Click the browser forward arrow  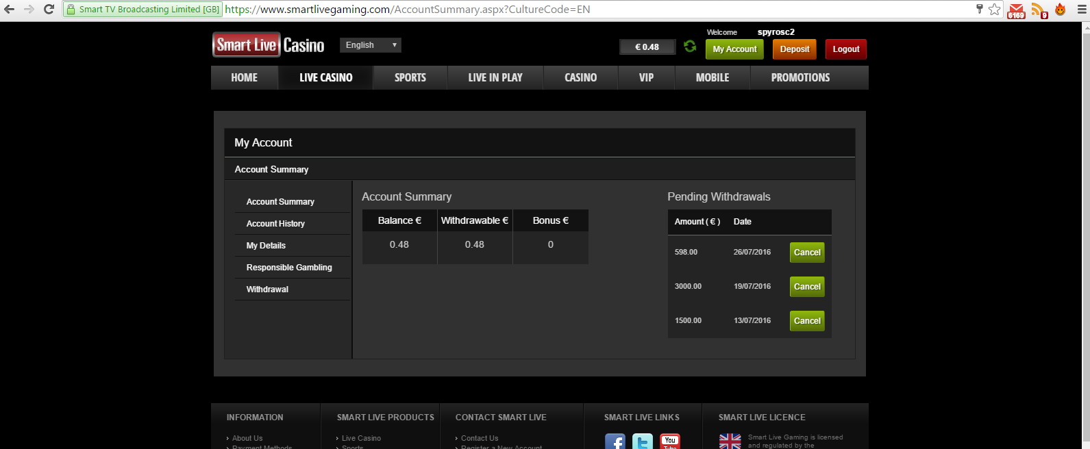click(x=29, y=10)
